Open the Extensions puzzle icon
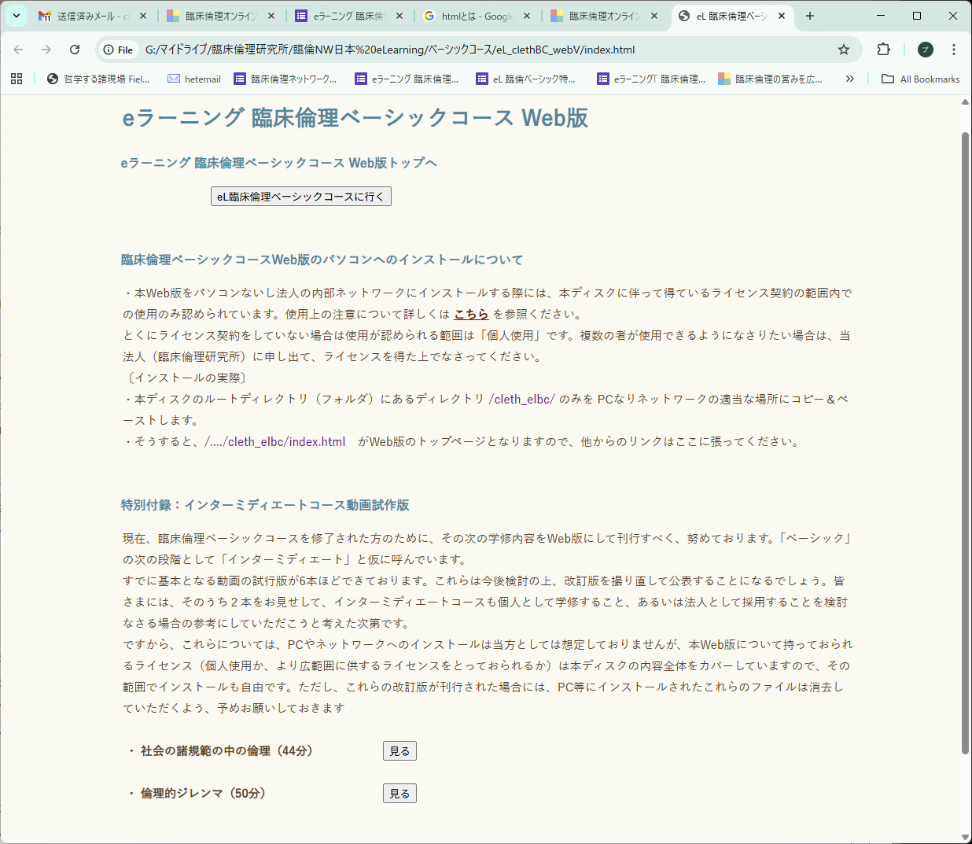The width and height of the screenshot is (972, 844). 882,49
